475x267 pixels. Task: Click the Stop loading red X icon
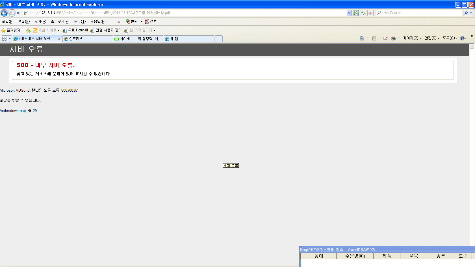370,13
